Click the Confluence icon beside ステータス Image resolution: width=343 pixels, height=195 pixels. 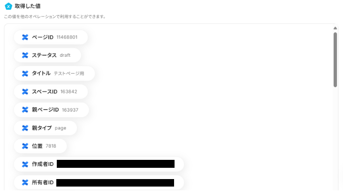coord(25,55)
